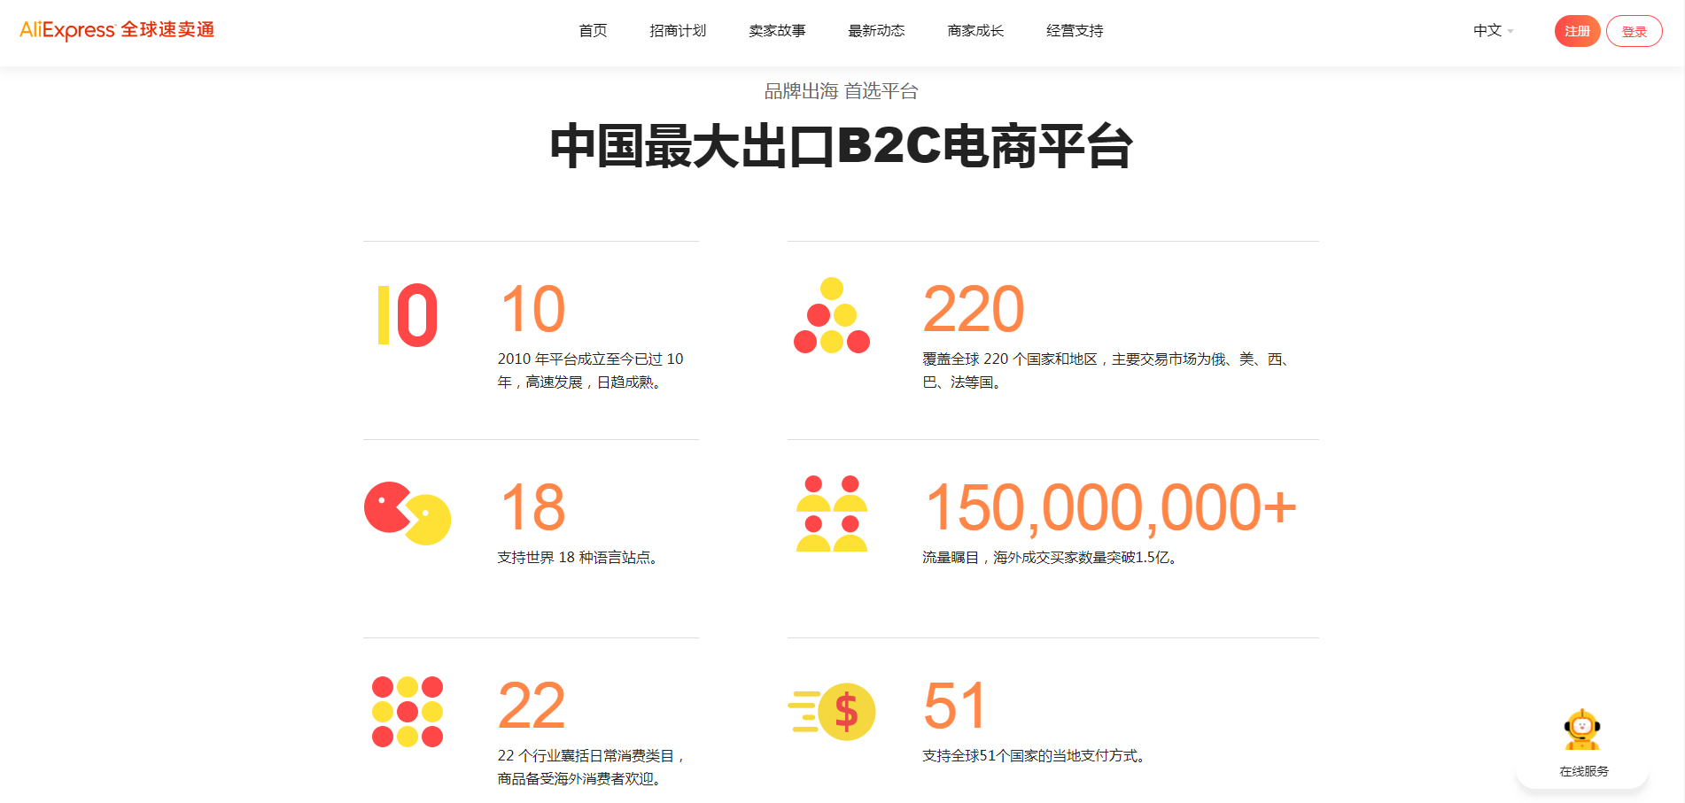
Task: Visit the 经营支持 page
Action: pos(1074,29)
